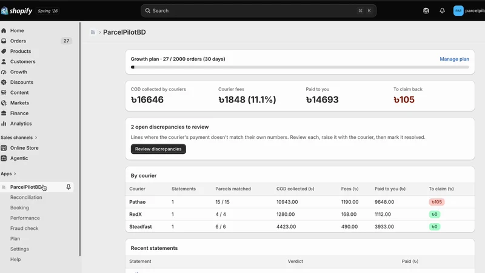Click Steadfast's paid amount 3933.00 cell
The height and width of the screenshot is (273, 485).
click(x=384, y=226)
